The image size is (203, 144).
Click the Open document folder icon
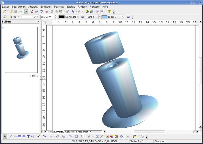tap(11, 12)
